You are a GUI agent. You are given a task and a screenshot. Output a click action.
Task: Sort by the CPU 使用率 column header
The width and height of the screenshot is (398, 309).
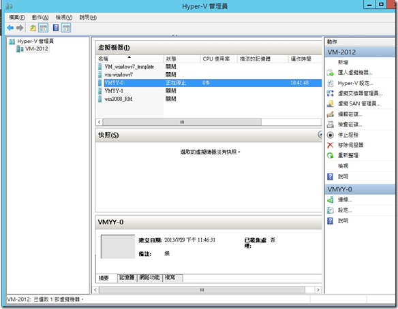click(219, 59)
